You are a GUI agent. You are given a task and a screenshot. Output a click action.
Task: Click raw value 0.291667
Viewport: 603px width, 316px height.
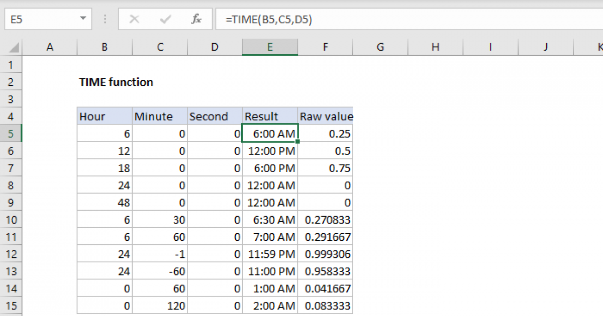(325, 237)
